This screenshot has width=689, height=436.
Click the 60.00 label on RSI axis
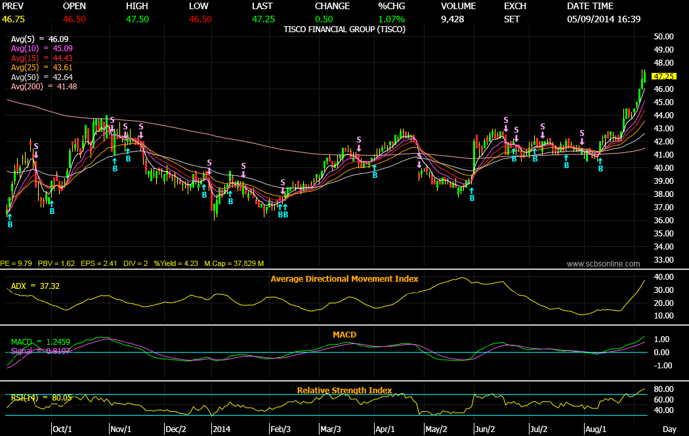coord(663,400)
